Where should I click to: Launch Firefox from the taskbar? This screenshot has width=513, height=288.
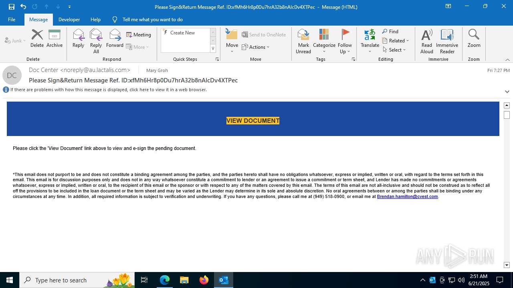pyautogui.click(x=204, y=280)
